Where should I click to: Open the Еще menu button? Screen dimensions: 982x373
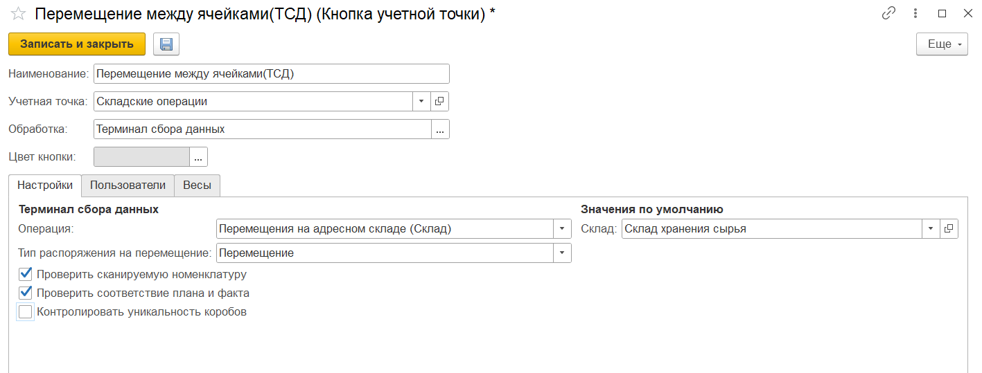click(942, 44)
